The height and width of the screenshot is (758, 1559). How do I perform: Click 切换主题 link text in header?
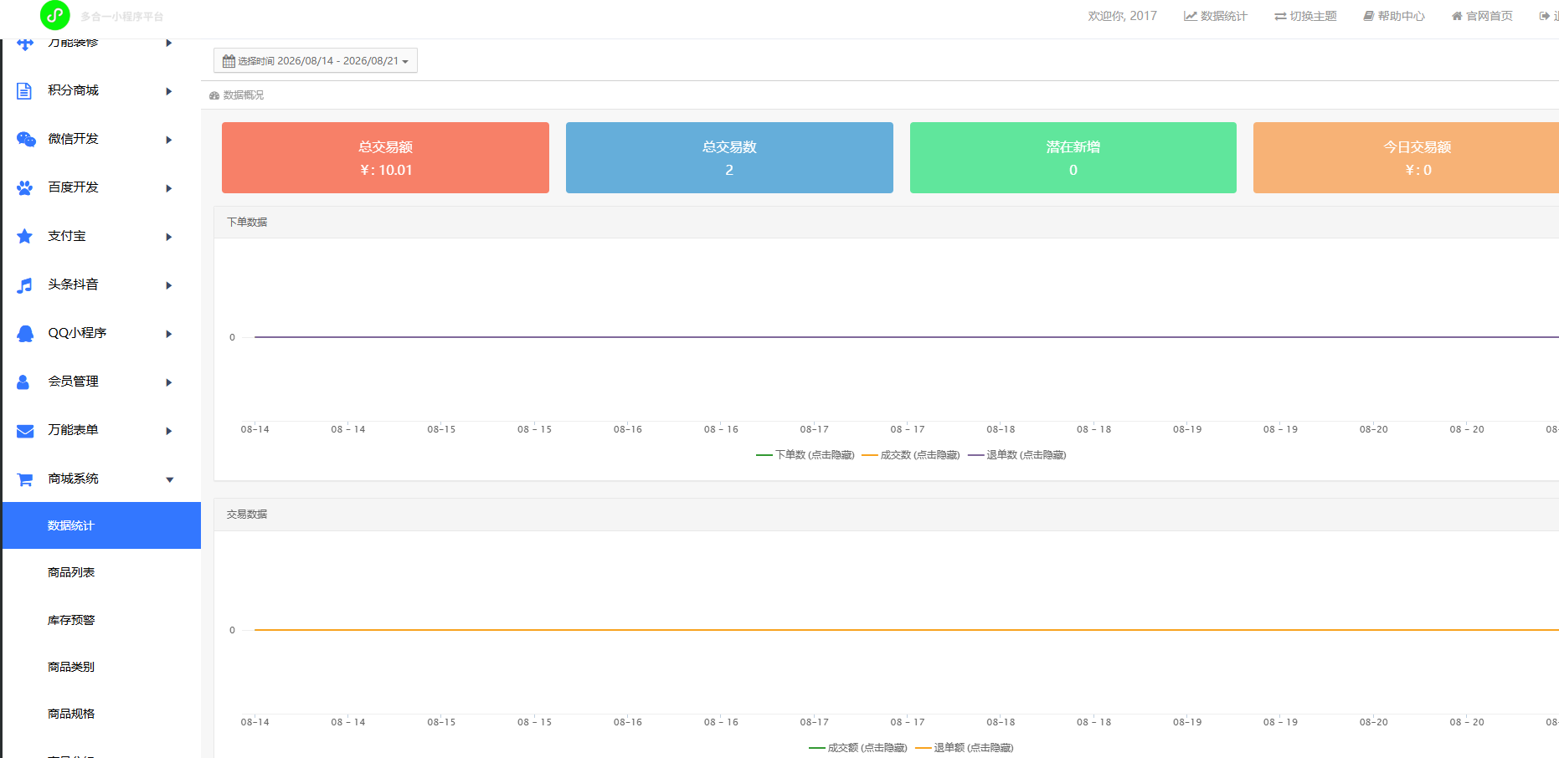1314,16
